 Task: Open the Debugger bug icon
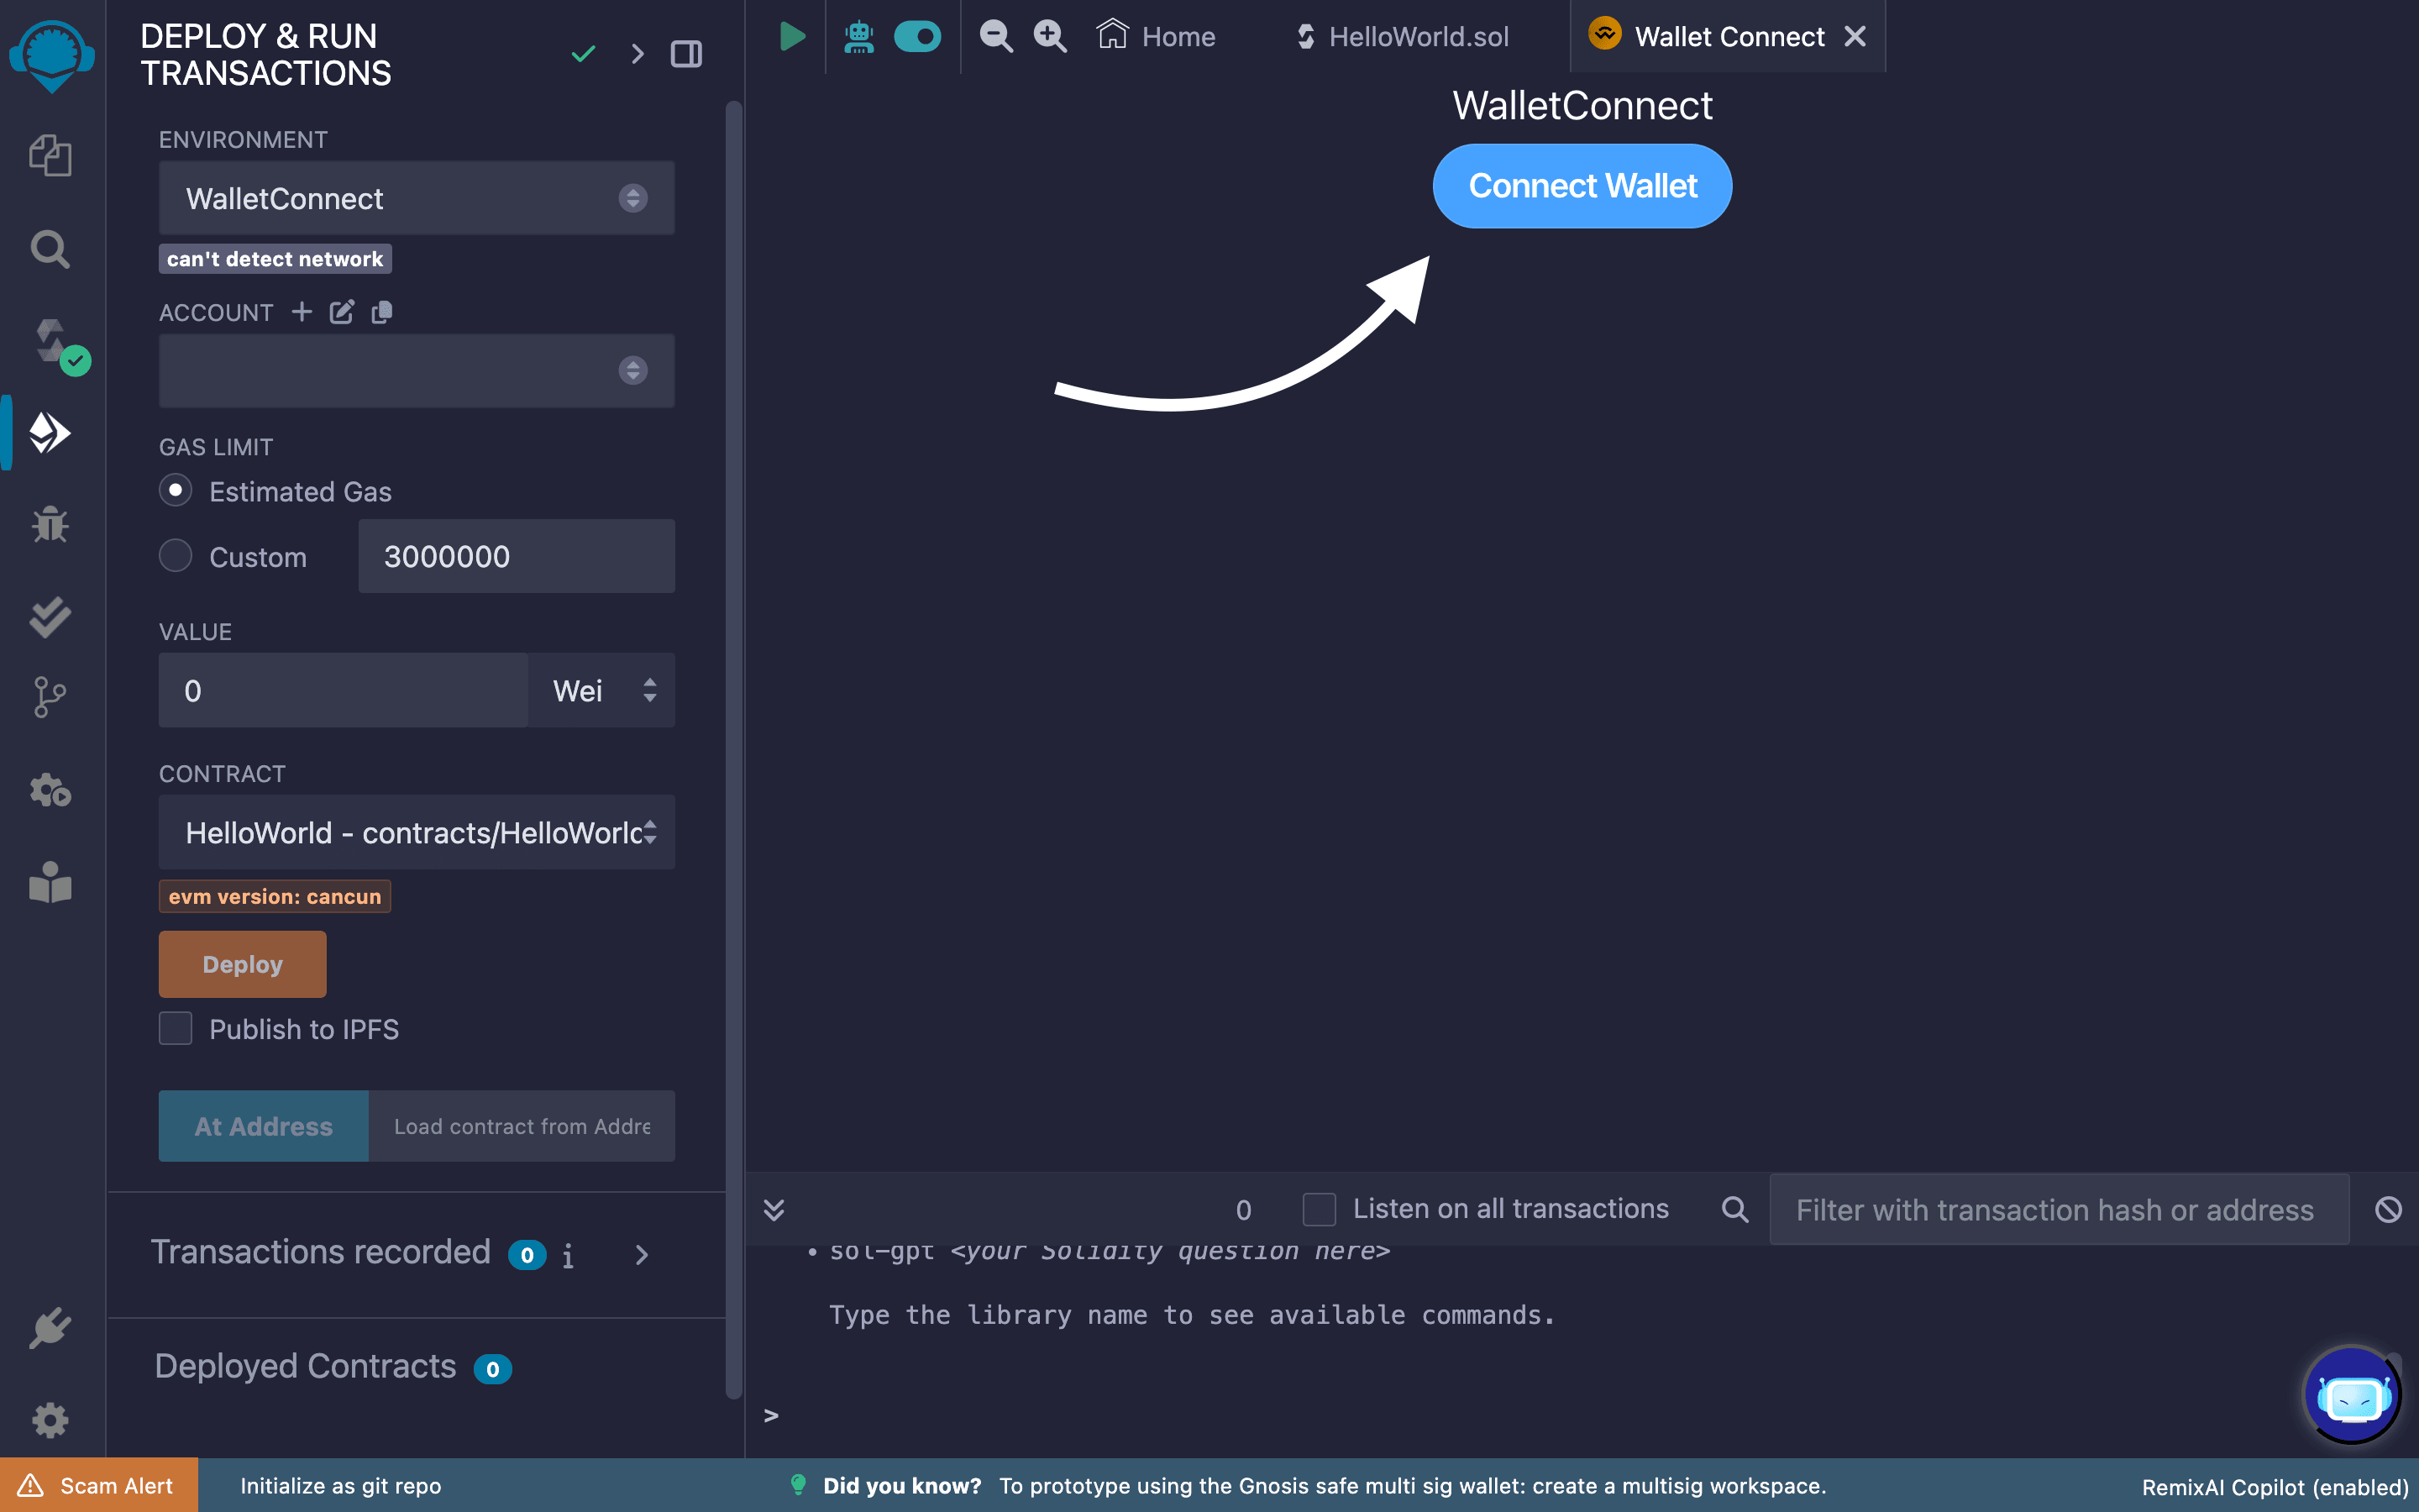point(50,525)
